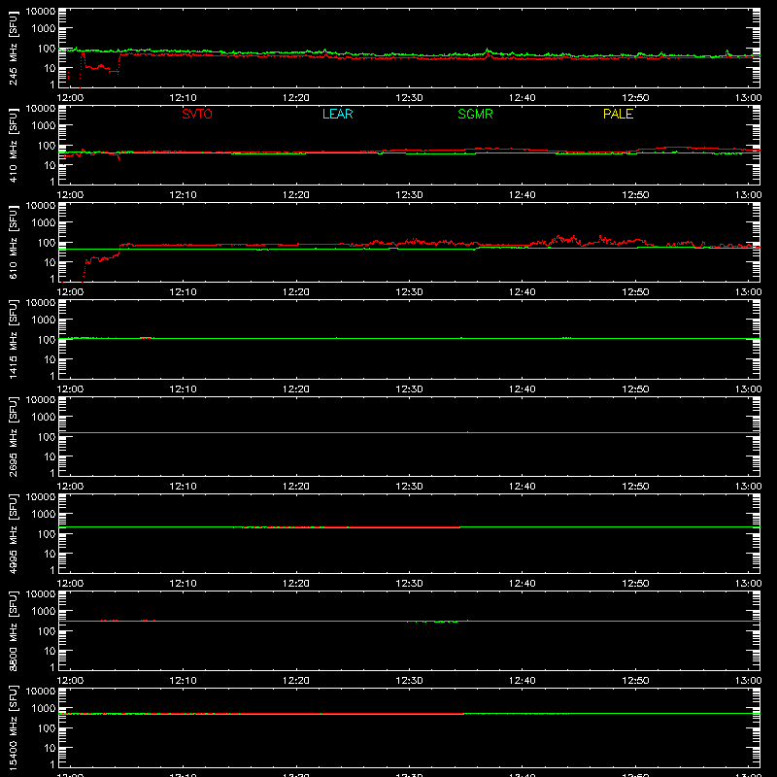
Task: Click 12:30 time label below 8800 MHz plot
Action: pos(409,681)
